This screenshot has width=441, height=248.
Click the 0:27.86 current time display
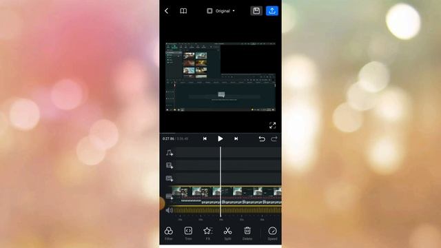(168, 138)
